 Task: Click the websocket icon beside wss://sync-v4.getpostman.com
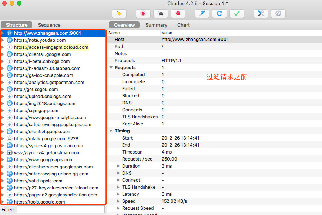pyautogui.click(x=10, y=152)
